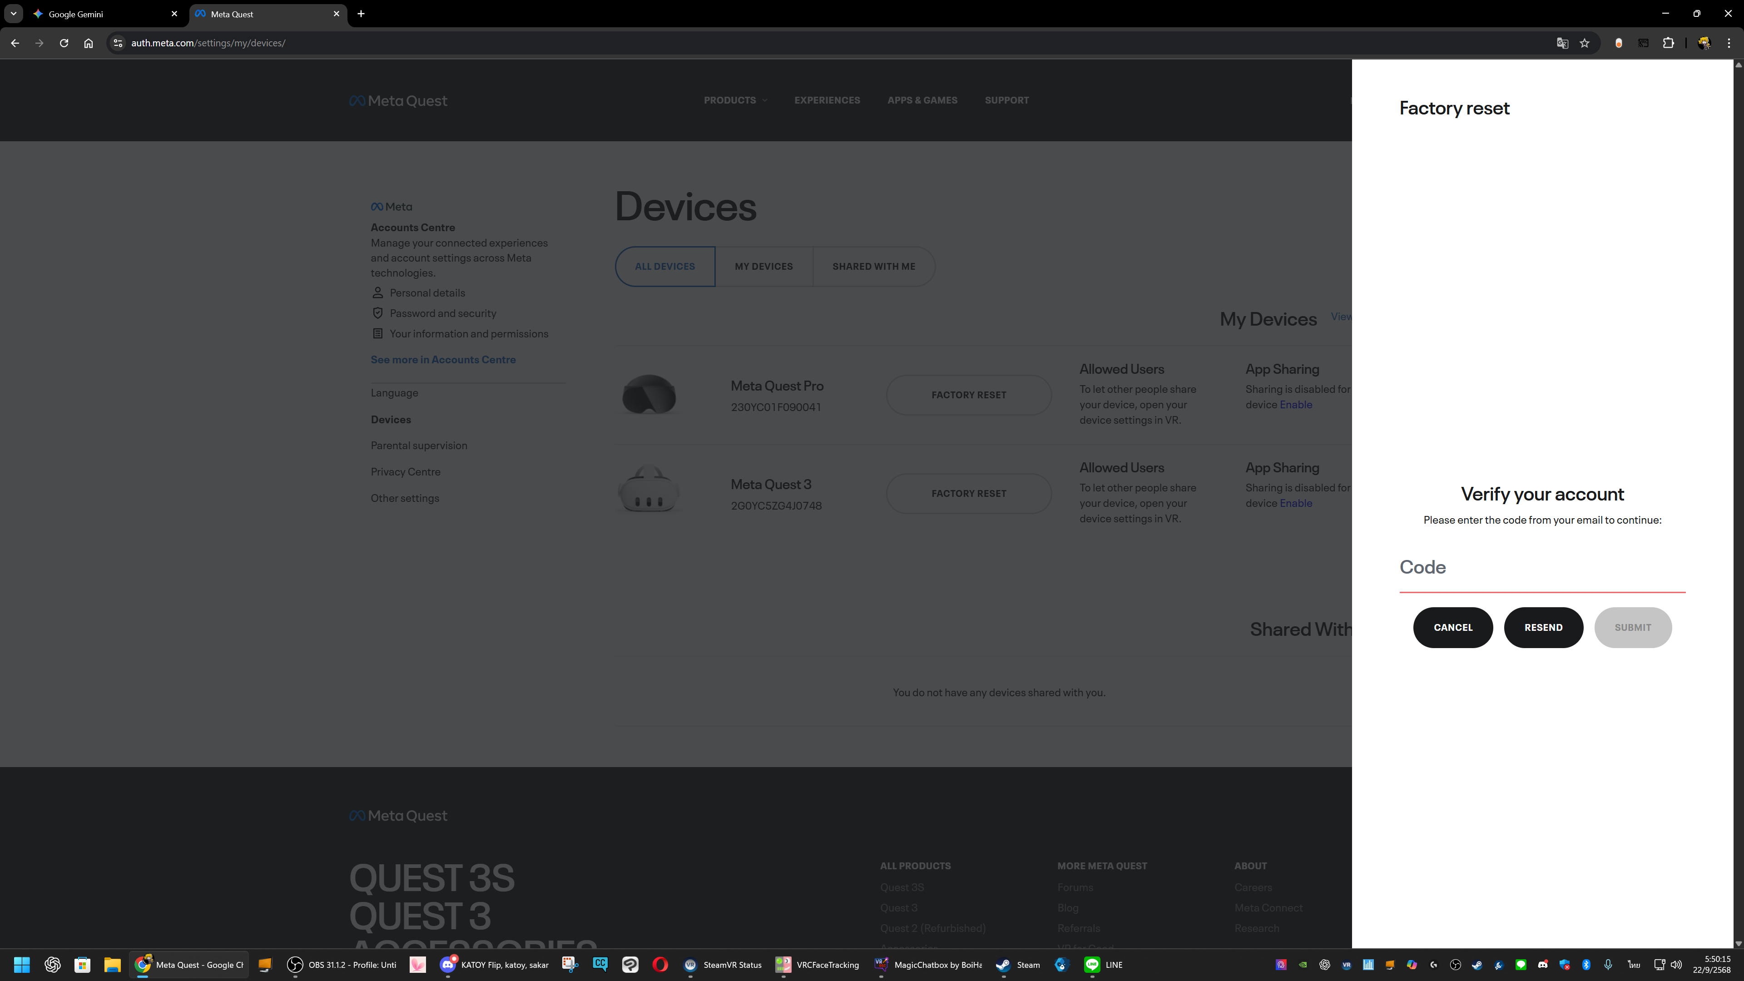Click the Meta Quest logo in header
Image resolution: width=1744 pixels, height=981 pixels.
(398, 101)
